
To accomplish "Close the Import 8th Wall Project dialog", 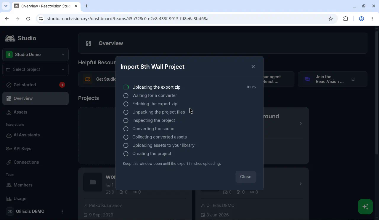I will pos(253,67).
